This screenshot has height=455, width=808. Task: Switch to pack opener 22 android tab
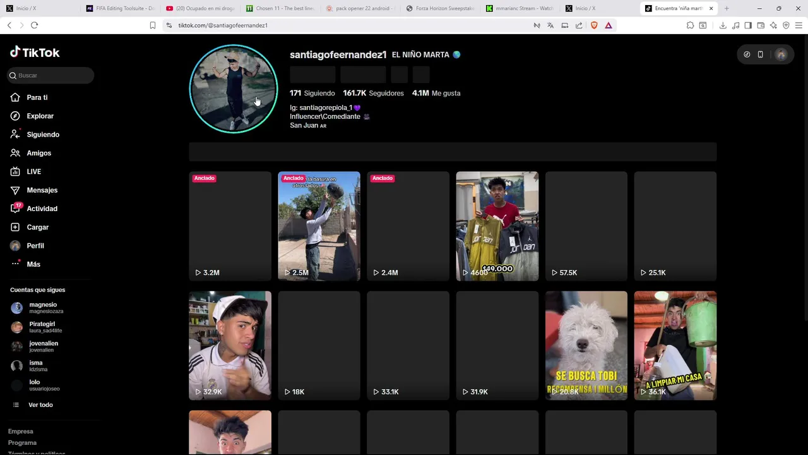click(x=360, y=8)
